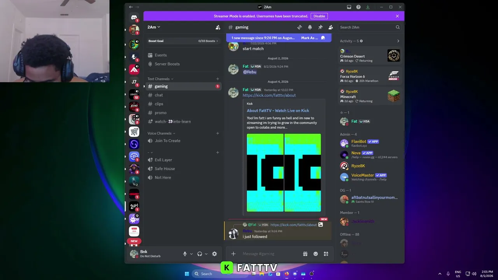Create a new text channel with plus
Image resolution: width=498 pixels, height=280 pixels.
(x=217, y=79)
